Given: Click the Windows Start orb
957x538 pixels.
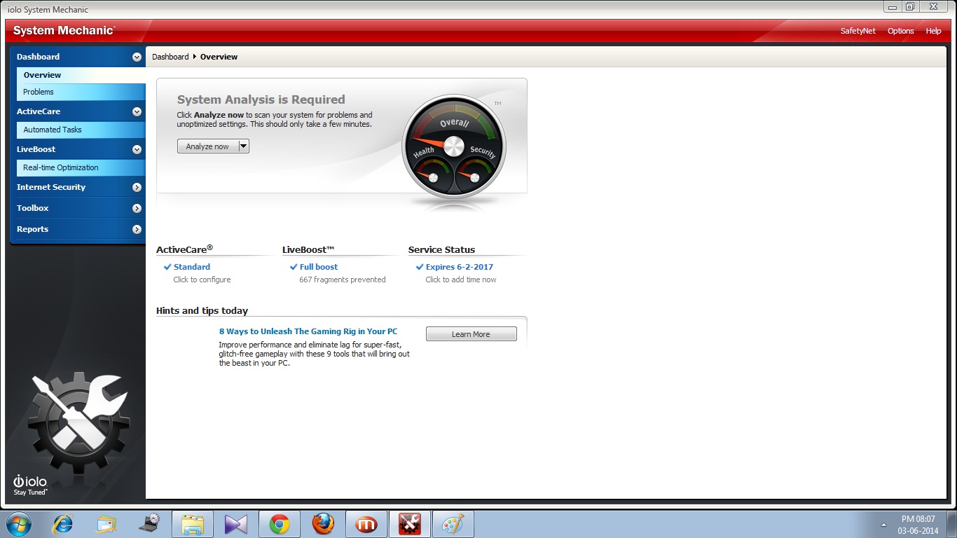Looking at the screenshot, I should [18, 524].
